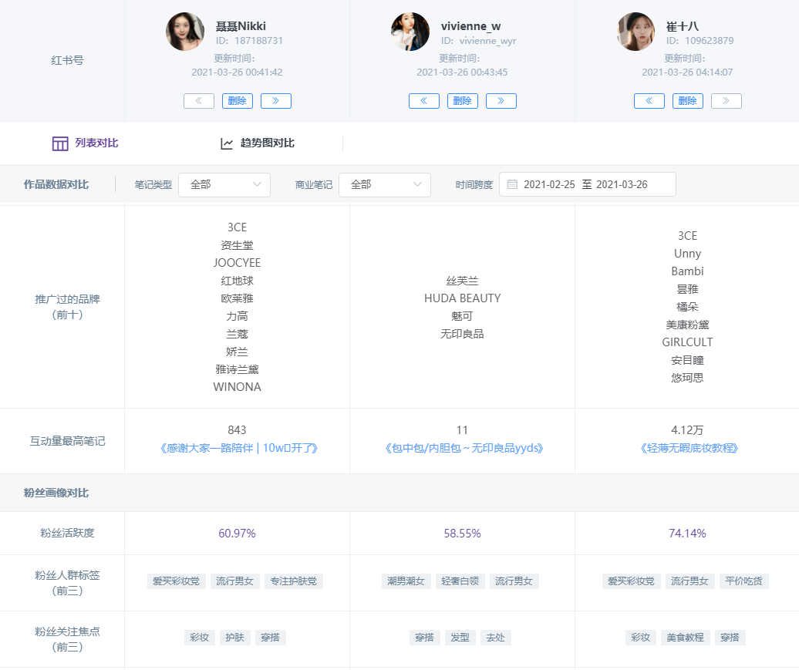799x670 pixels.
Task: Move 聂聂Nikki column left with double-chevron
Action: coord(199,101)
